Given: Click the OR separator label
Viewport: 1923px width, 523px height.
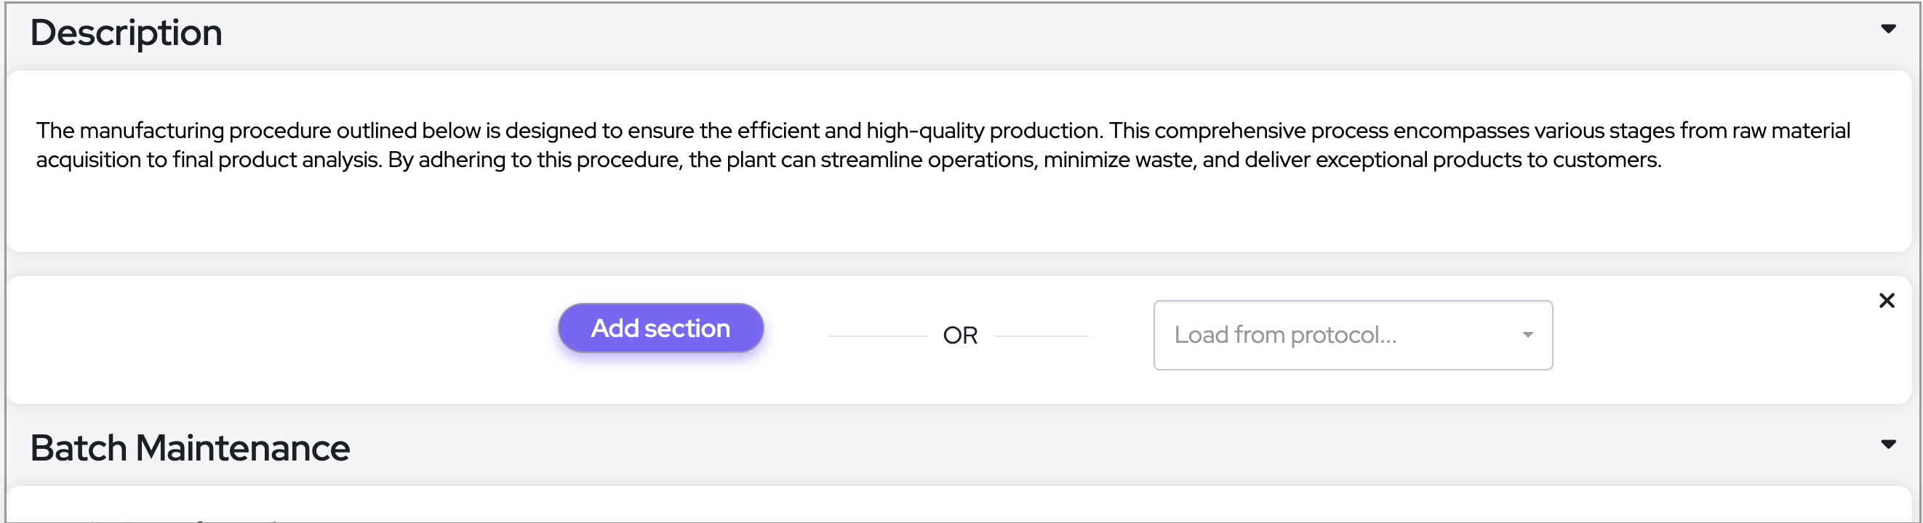Looking at the screenshot, I should [x=960, y=336].
